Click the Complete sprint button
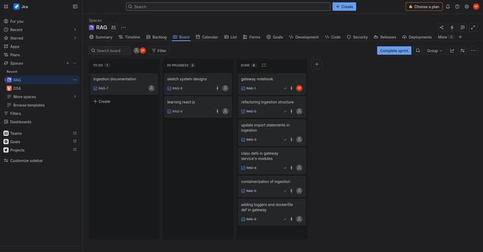 point(394,51)
